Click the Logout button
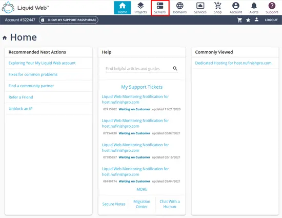This screenshot has width=282, height=218. click(x=271, y=20)
